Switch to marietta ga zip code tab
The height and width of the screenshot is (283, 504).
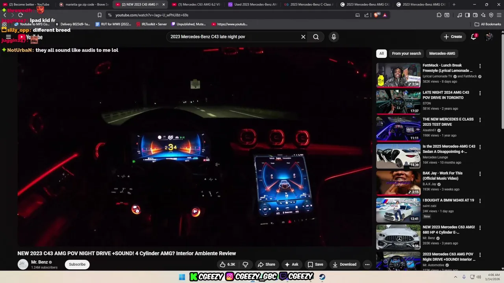pyautogui.click(x=83, y=4)
